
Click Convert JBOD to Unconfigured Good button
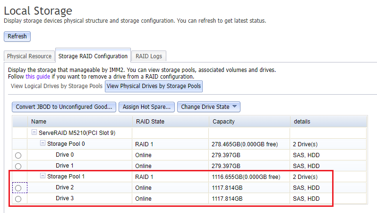pos(64,107)
